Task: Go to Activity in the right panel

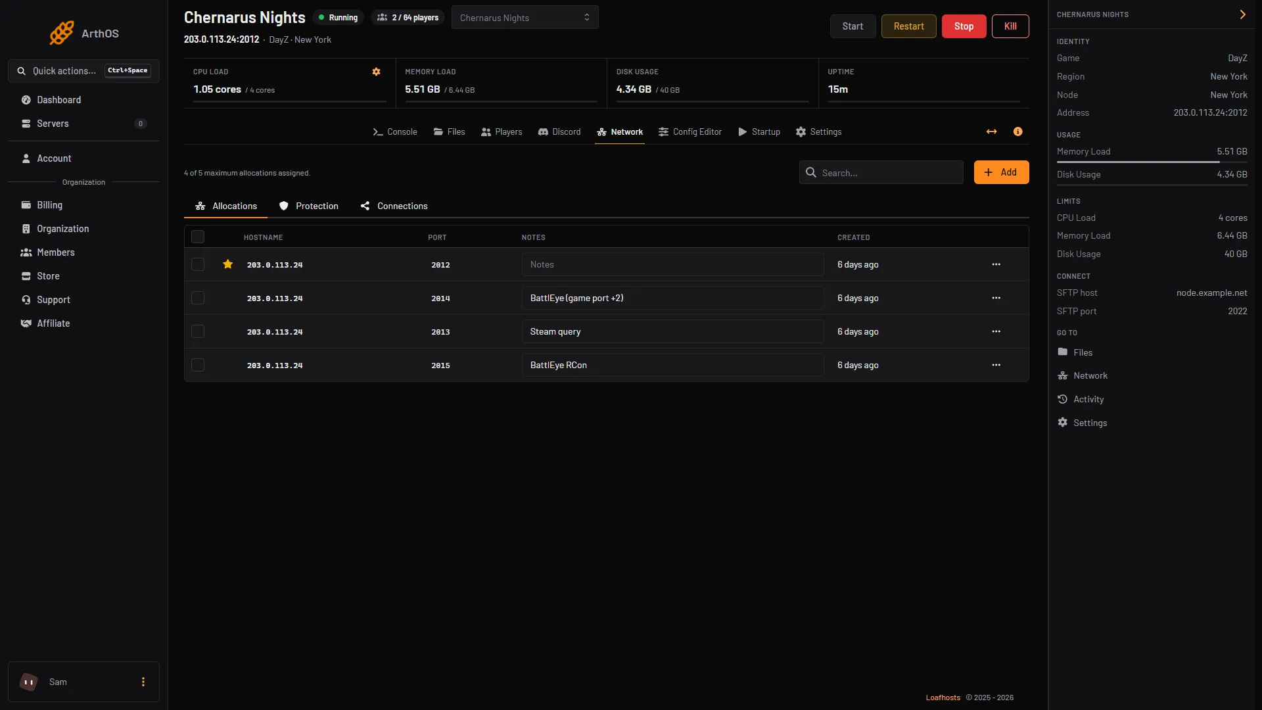Action: 1081,399
